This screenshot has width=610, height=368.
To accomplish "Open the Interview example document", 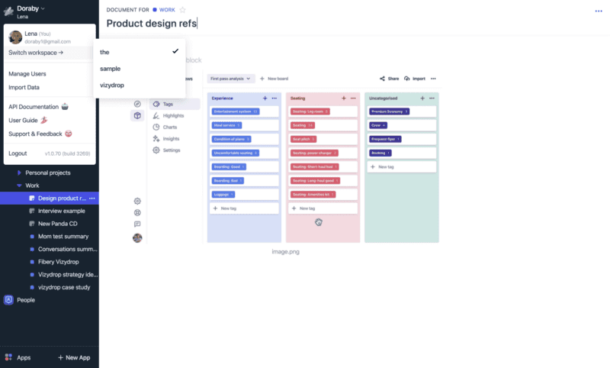I will click(62, 211).
